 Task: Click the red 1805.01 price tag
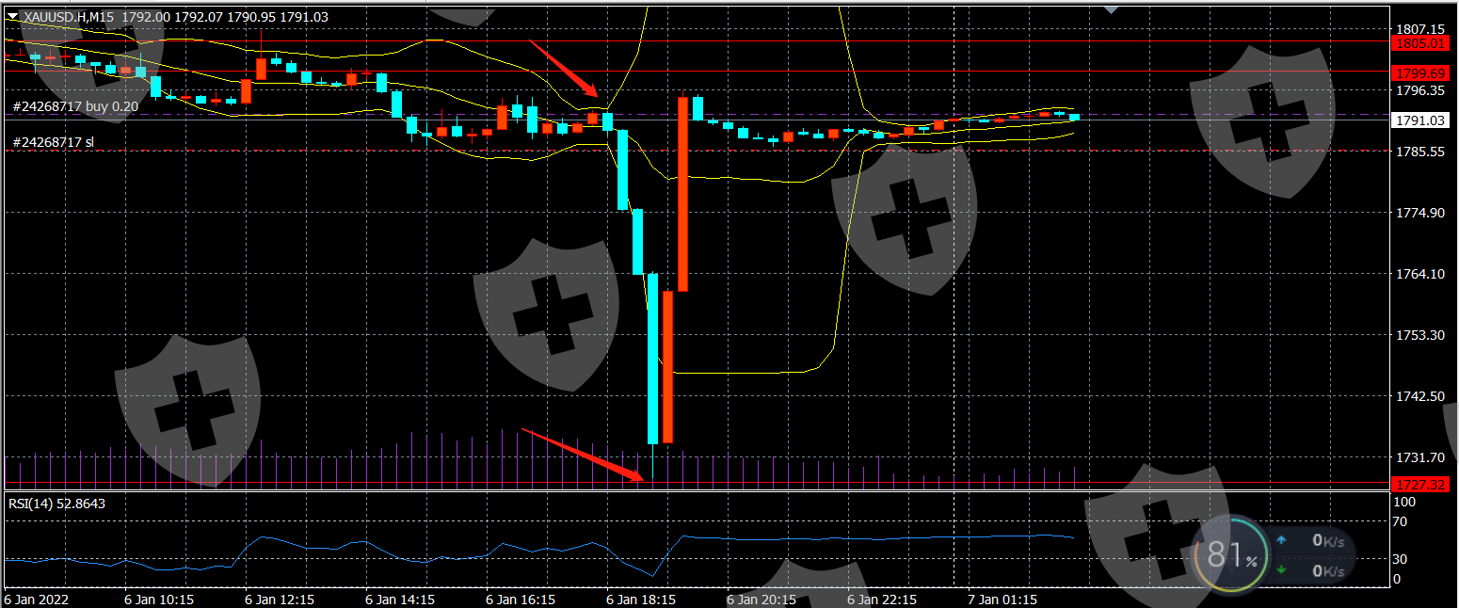pyautogui.click(x=1420, y=43)
